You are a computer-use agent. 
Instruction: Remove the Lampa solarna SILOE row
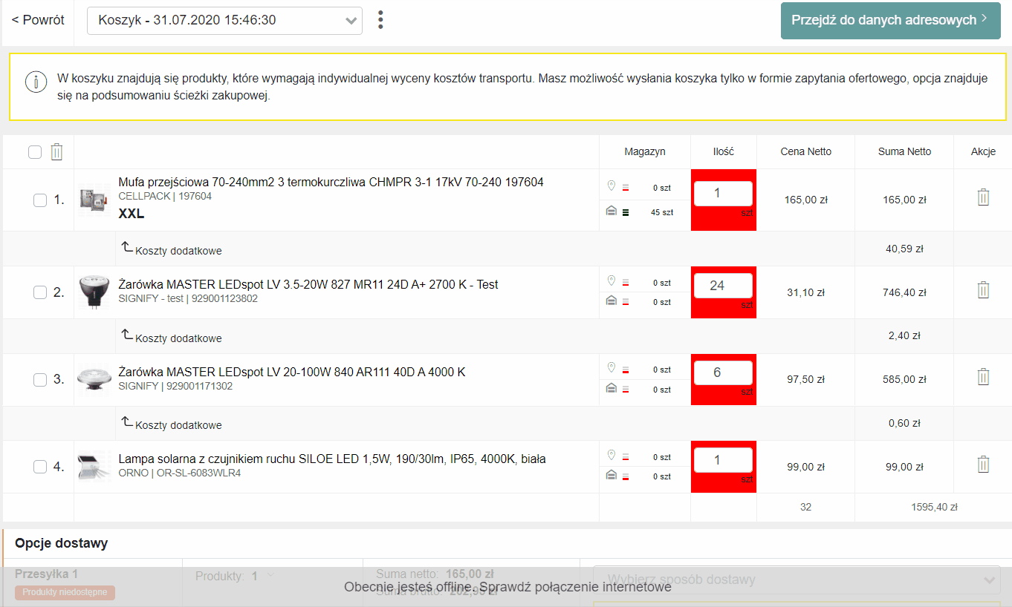(983, 465)
